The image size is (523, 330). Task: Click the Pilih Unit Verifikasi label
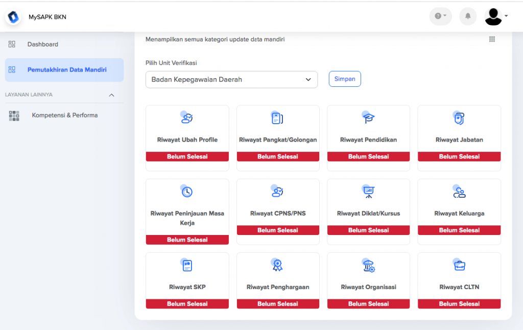click(171, 63)
